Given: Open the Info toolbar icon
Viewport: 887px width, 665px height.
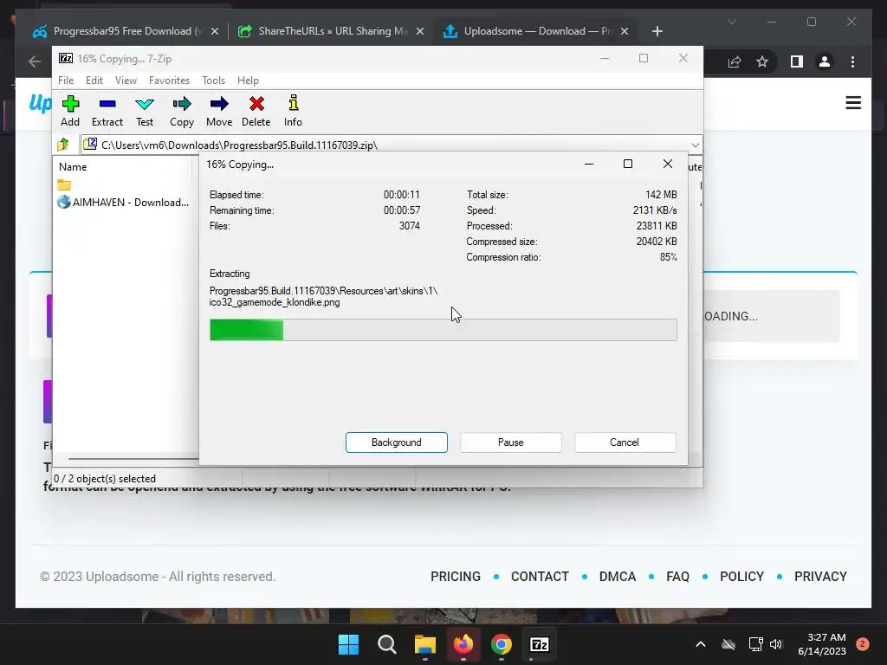Looking at the screenshot, I should click(x=293, y=111).
